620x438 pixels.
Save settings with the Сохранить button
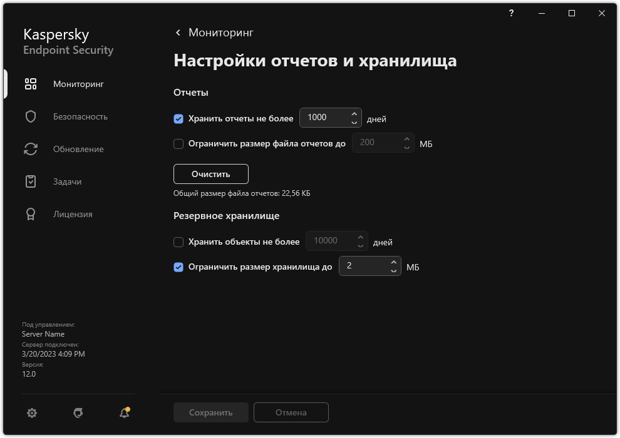tap(210, 412)
